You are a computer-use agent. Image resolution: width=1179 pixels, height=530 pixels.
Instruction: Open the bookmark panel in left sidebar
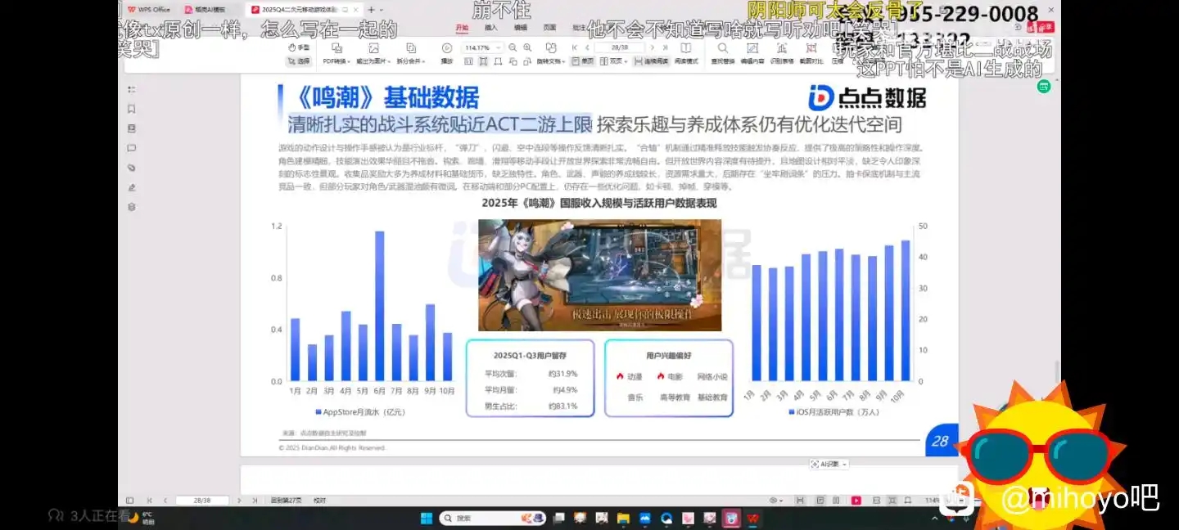131,109
